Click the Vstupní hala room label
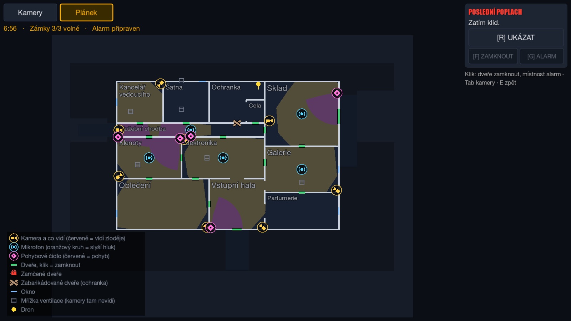The width and height of the screenshot is (571, 321). pyautogui.click(x=233, y=185)
